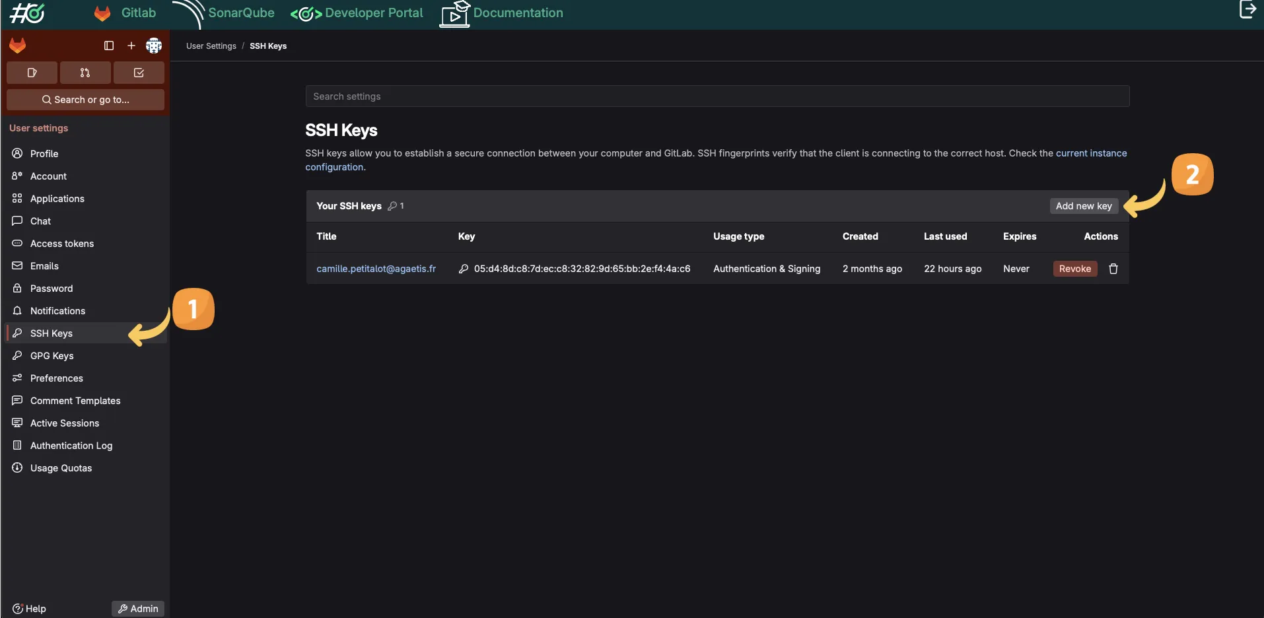
Task: Select the Issues icon in the sidebar
Action: pyautogui.click(x=31, y=73)
